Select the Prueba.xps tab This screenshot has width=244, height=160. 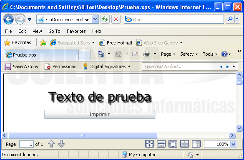[41, 55]
